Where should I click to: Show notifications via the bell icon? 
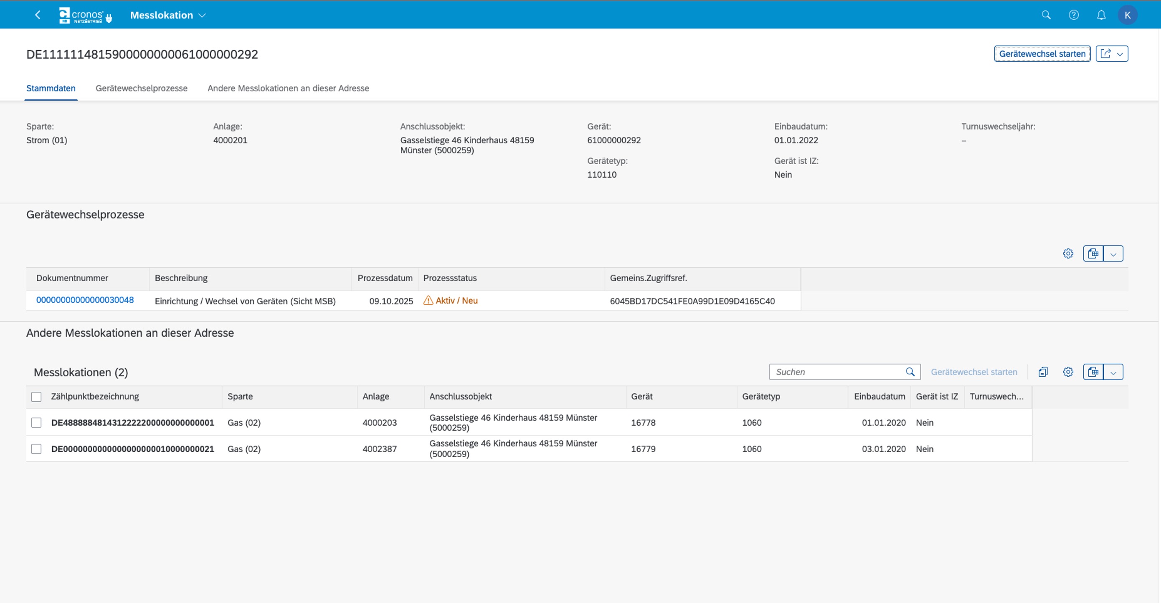[x=1101, y=15]
